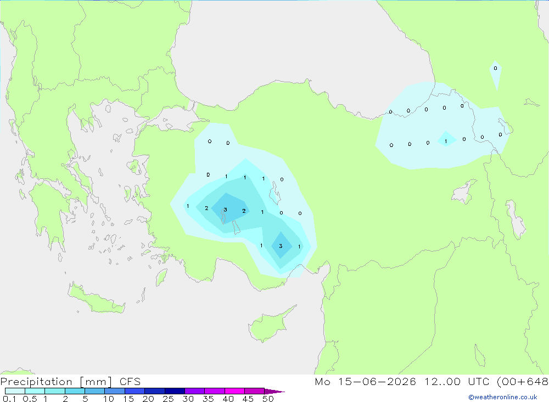Click the 'CFS' model label
549x402 pixels.
[x=130, y=382]
